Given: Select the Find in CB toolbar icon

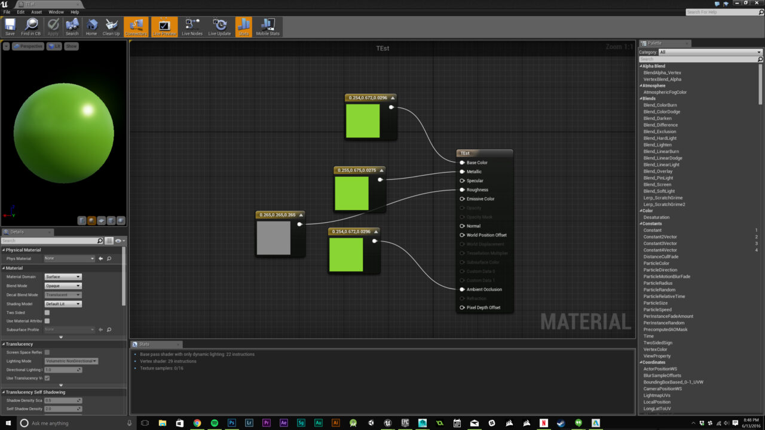Looking at the screenshot, I should [x=30, y=26].
